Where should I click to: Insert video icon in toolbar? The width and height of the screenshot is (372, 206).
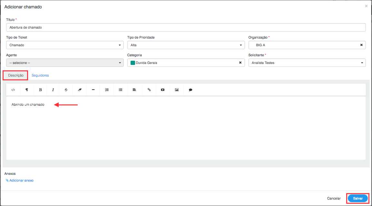pos(163,90)
